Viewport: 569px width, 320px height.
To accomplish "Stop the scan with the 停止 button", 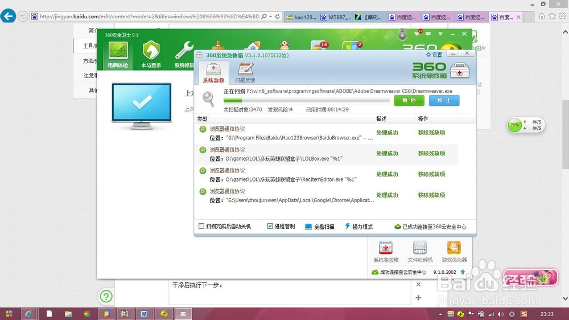I will [x=444, y=100].
